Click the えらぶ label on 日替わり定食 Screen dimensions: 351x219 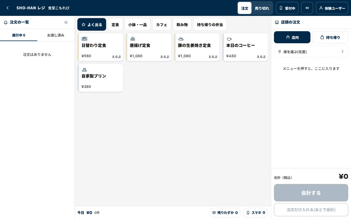(x=116, y=57)
